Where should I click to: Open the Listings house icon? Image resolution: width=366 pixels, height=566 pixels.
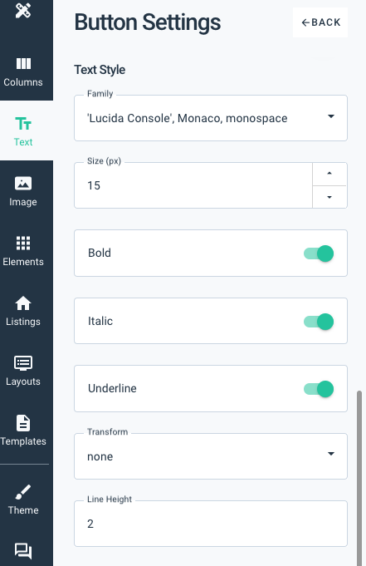(x=23, y=303)
